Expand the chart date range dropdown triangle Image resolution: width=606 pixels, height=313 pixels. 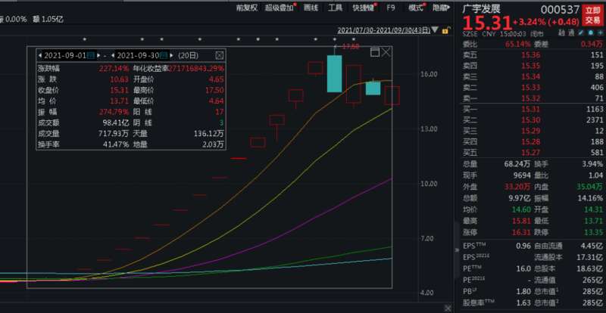click(435, 29)
